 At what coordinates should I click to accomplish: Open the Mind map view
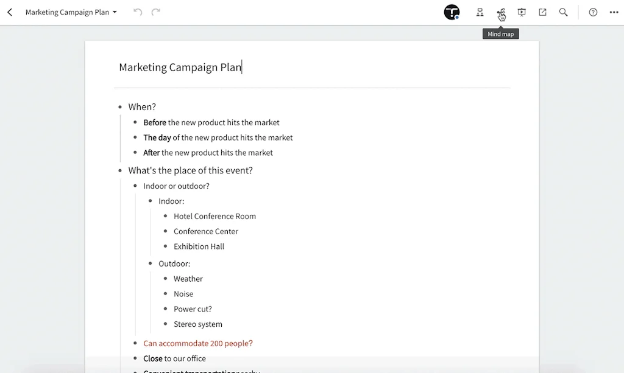[x=501, y=12]
